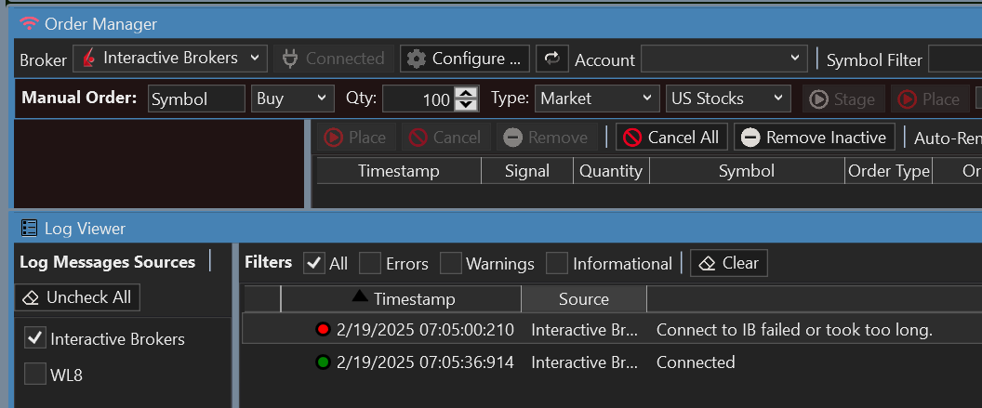
Task: Click timestamp 2/19/2025 07:05:36:914
Action: click(x=425, y=362)
